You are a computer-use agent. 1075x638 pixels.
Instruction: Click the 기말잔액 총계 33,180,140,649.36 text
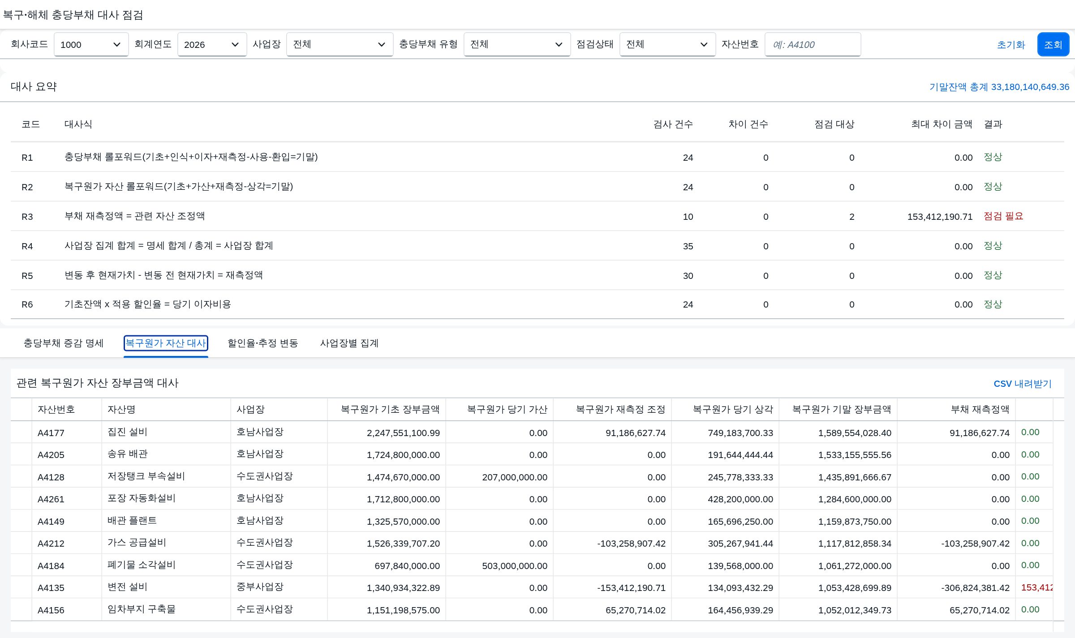click(999, 87)
